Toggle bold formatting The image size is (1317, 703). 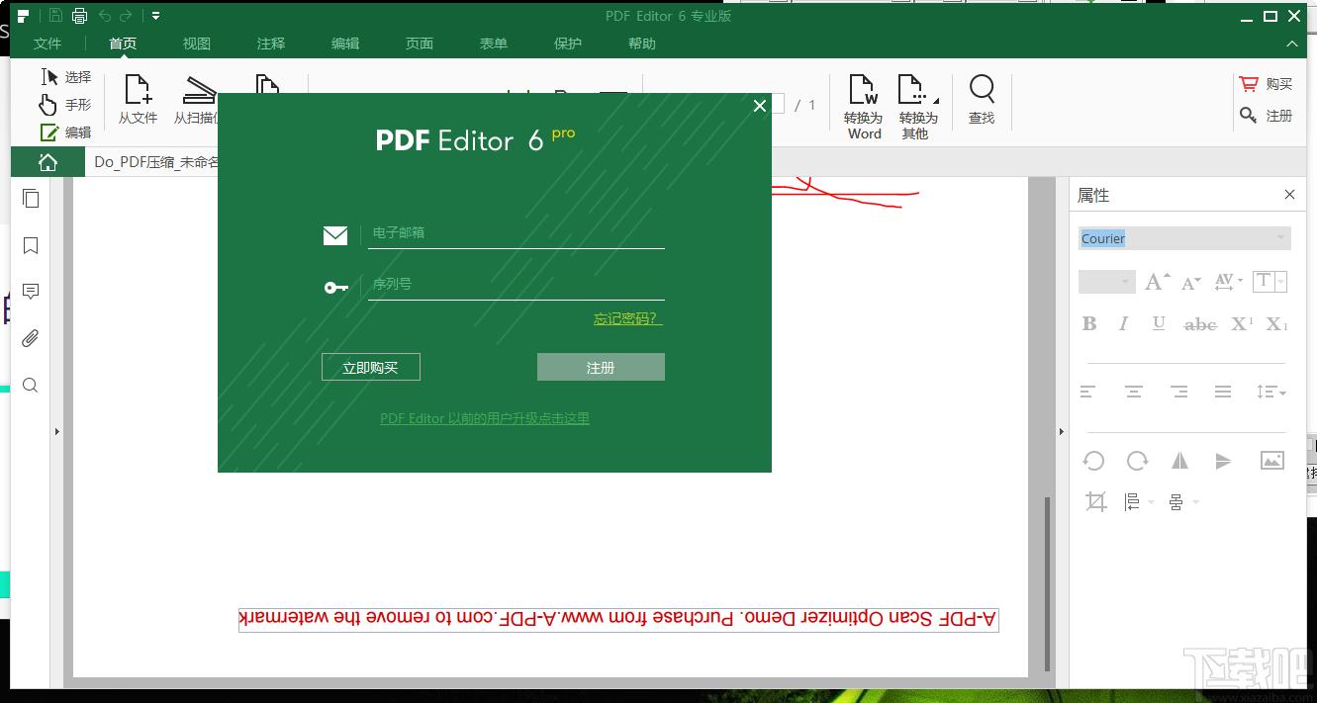1089,323
